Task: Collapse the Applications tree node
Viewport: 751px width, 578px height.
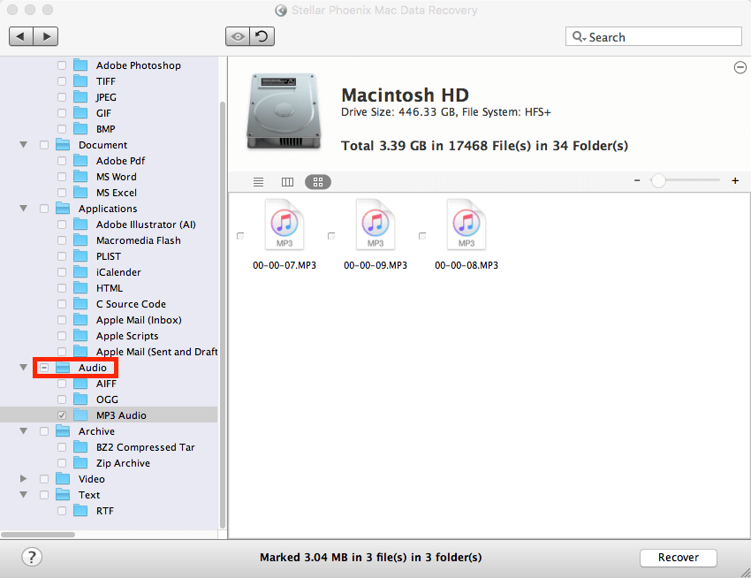Action: tap(23, 209)
